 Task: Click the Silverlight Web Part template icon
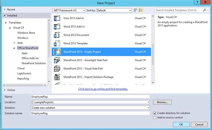pyautogui.click(x=57, y=60)
